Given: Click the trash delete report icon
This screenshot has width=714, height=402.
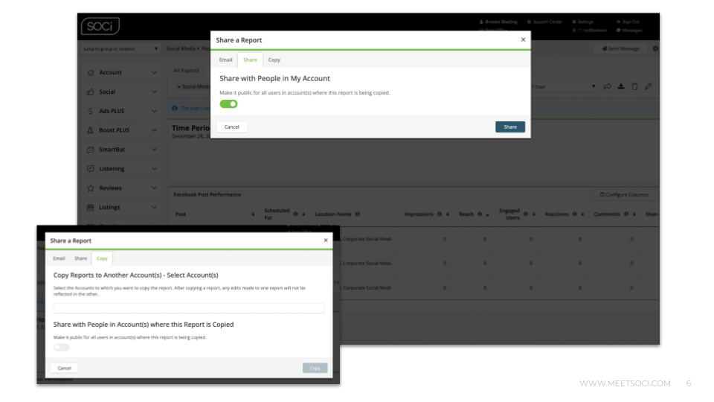Looking at the screenshot, I should click(634, 87).
